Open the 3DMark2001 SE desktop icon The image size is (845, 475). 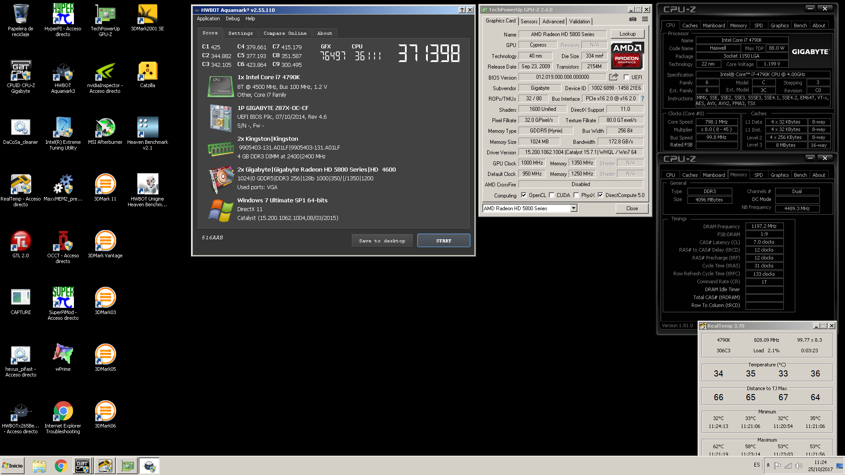[147, 18]
